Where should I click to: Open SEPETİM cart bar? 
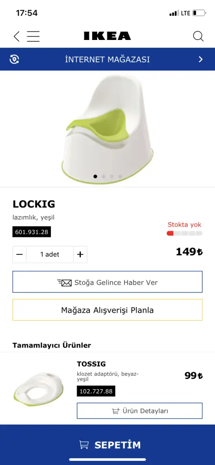pyautogui.click(x=107, y=445)
